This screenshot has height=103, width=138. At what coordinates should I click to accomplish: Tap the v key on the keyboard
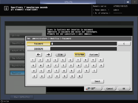(x=57, y=76)
